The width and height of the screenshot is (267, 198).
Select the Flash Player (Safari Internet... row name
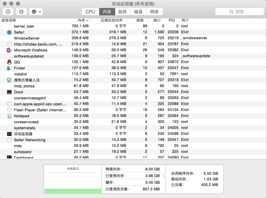40,110
